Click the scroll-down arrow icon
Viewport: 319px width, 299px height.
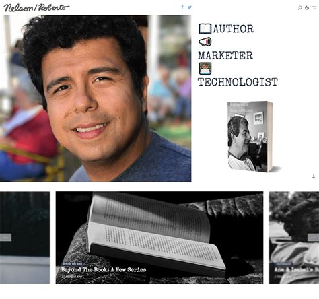coord(314,176)
